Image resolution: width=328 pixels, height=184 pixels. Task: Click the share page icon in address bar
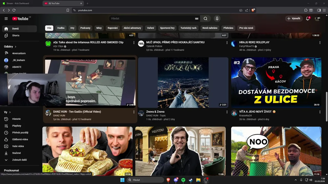point(247,10)
